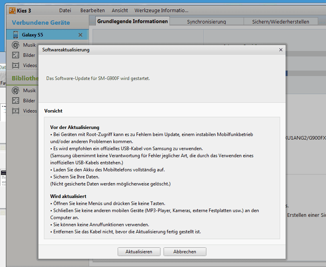This screenshot has width=326, height=267.
Task: Click the SM-G900F update message text
Action: [x=98, y=78]
